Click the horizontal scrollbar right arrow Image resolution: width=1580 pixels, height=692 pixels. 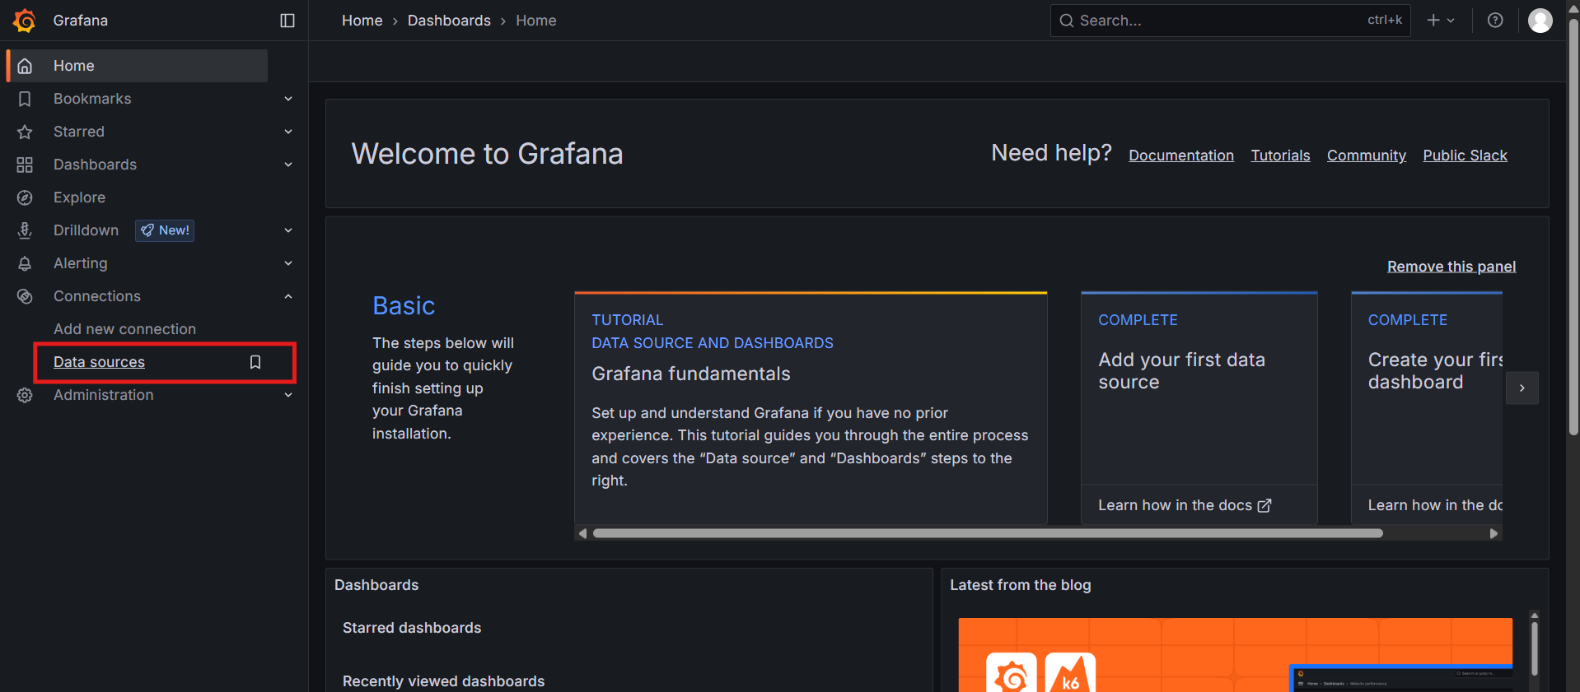1494,533
